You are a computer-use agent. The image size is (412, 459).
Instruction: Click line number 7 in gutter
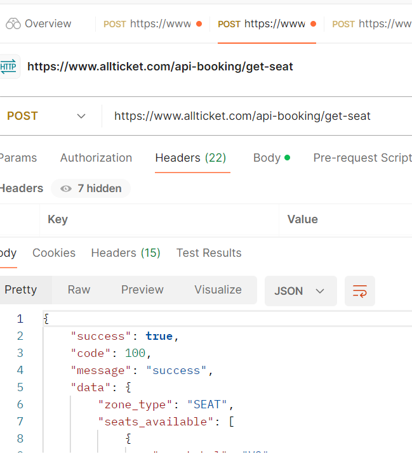click(x=20, y=422)
